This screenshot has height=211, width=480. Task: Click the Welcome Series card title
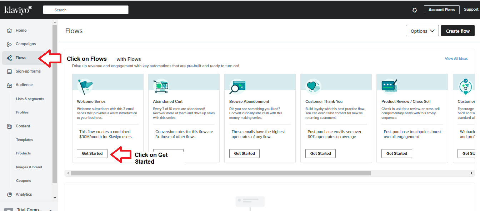[x=91, y=102]
